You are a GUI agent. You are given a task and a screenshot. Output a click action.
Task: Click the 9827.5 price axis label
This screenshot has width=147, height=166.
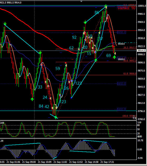click(141, 95)
